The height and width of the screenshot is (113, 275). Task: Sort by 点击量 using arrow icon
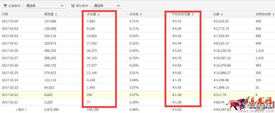[99, 15]
